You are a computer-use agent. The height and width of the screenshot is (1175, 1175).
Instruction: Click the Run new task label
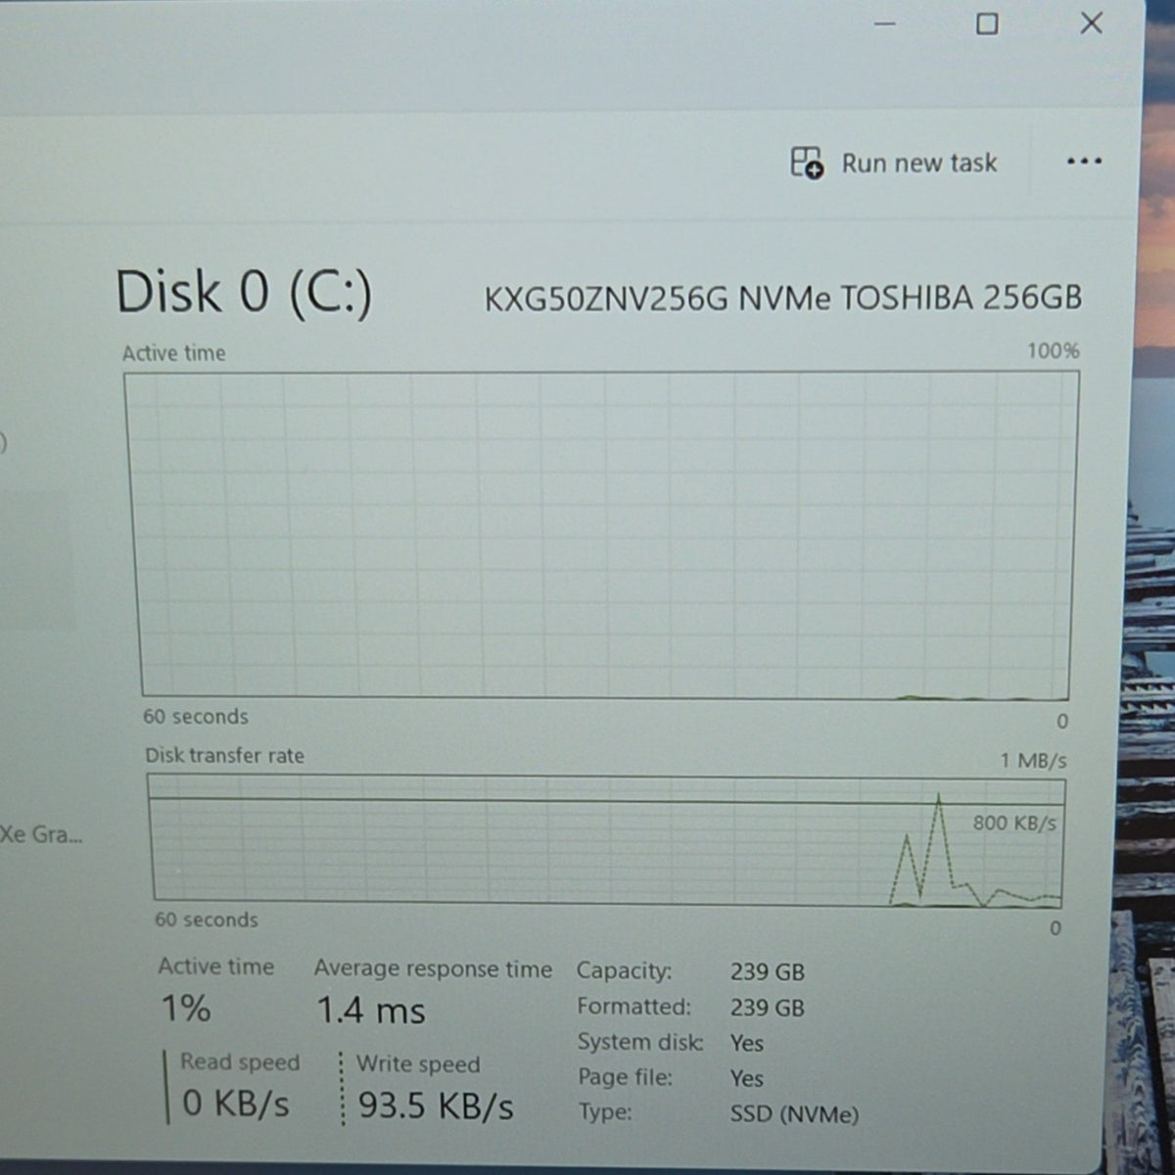[x=919, y=163]
